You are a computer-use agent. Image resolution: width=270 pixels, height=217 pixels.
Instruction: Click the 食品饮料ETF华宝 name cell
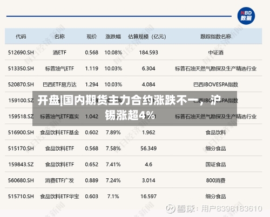coord(59,197)
